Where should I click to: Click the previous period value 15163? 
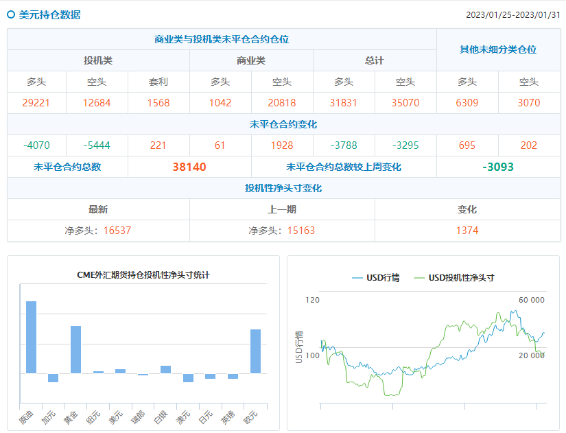click(300, 231)
